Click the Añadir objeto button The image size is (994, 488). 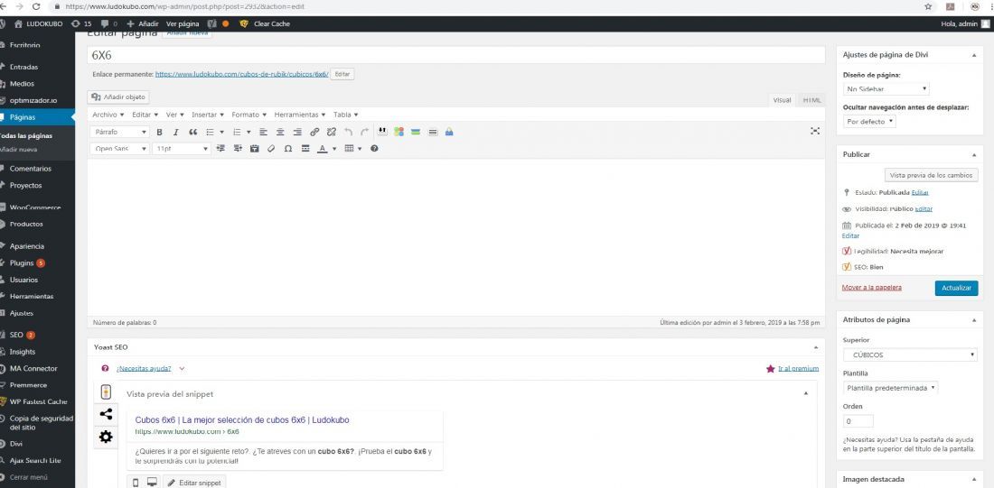(118, 97)
